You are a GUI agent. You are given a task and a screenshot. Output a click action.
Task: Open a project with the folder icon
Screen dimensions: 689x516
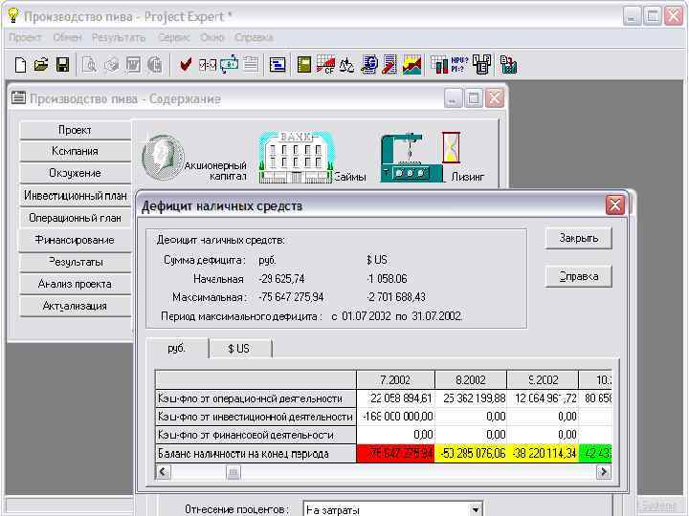[41, 65]
